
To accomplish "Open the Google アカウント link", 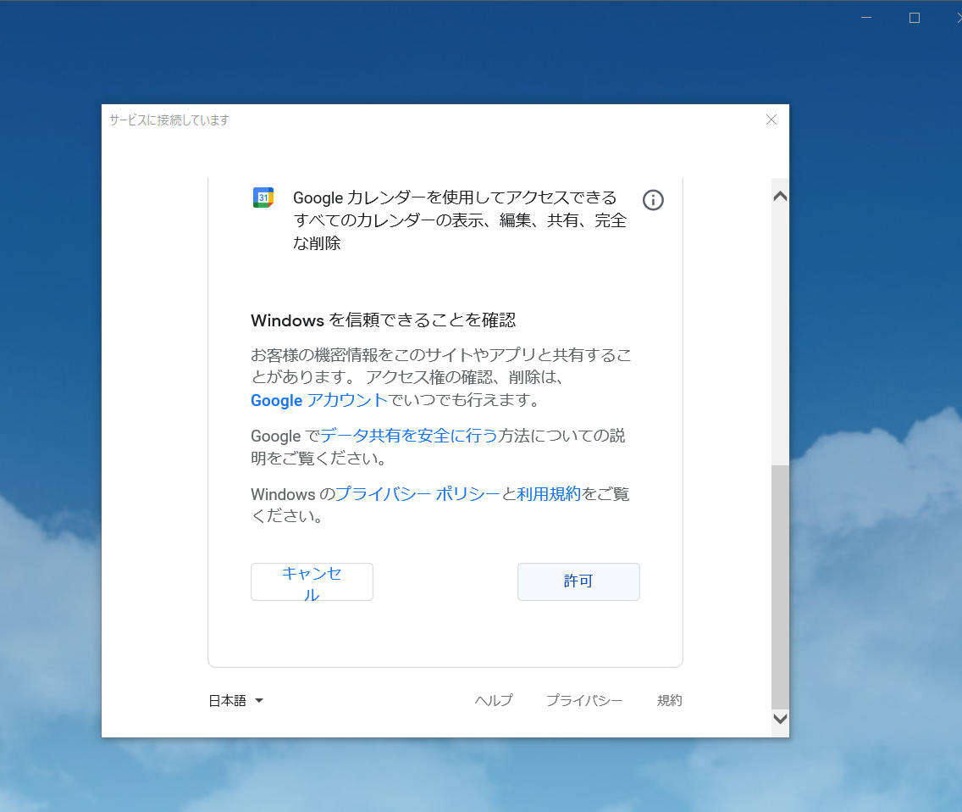I will coord(319,400).
